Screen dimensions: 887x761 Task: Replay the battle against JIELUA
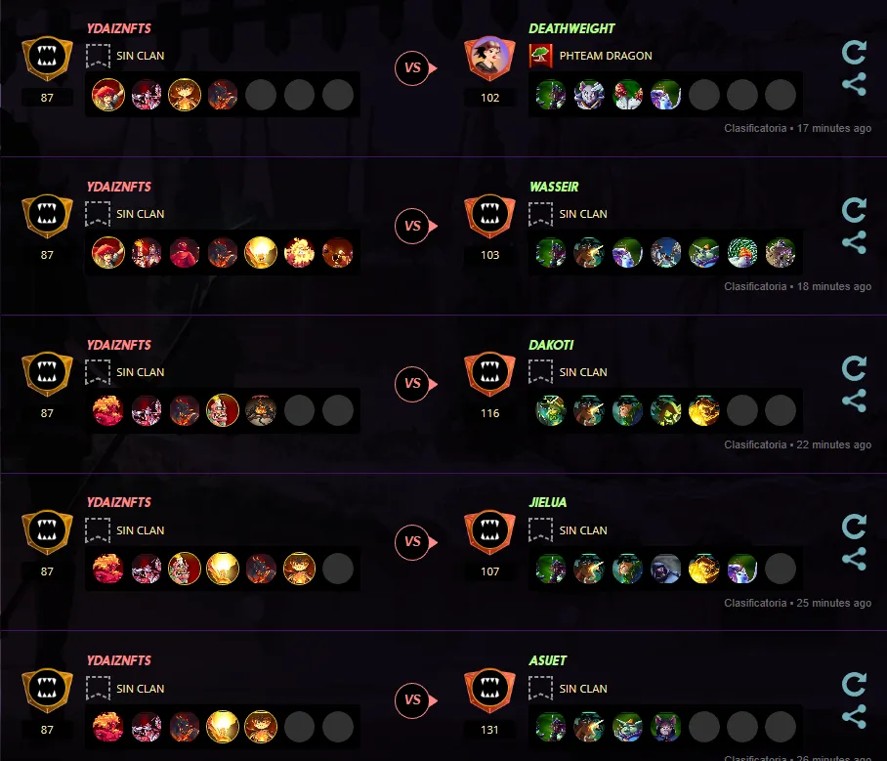(854, 527)
